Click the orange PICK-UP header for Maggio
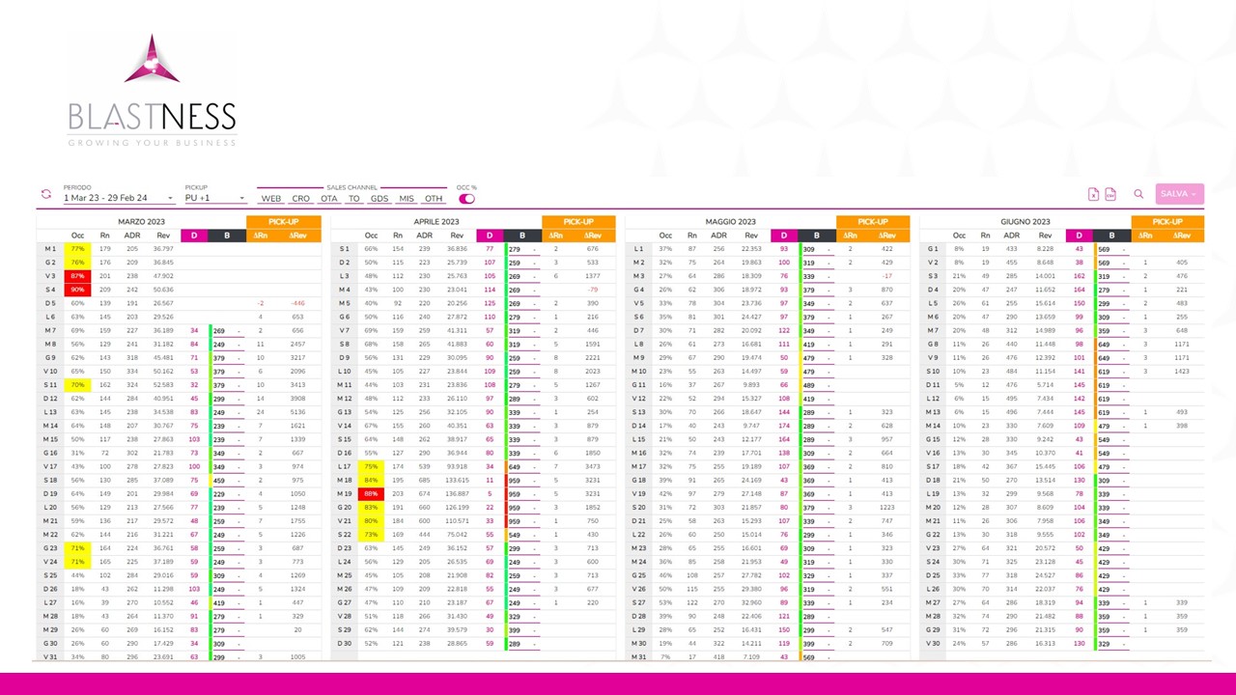The width and height of the screenshot is (1236, 695). coord(872,222)
